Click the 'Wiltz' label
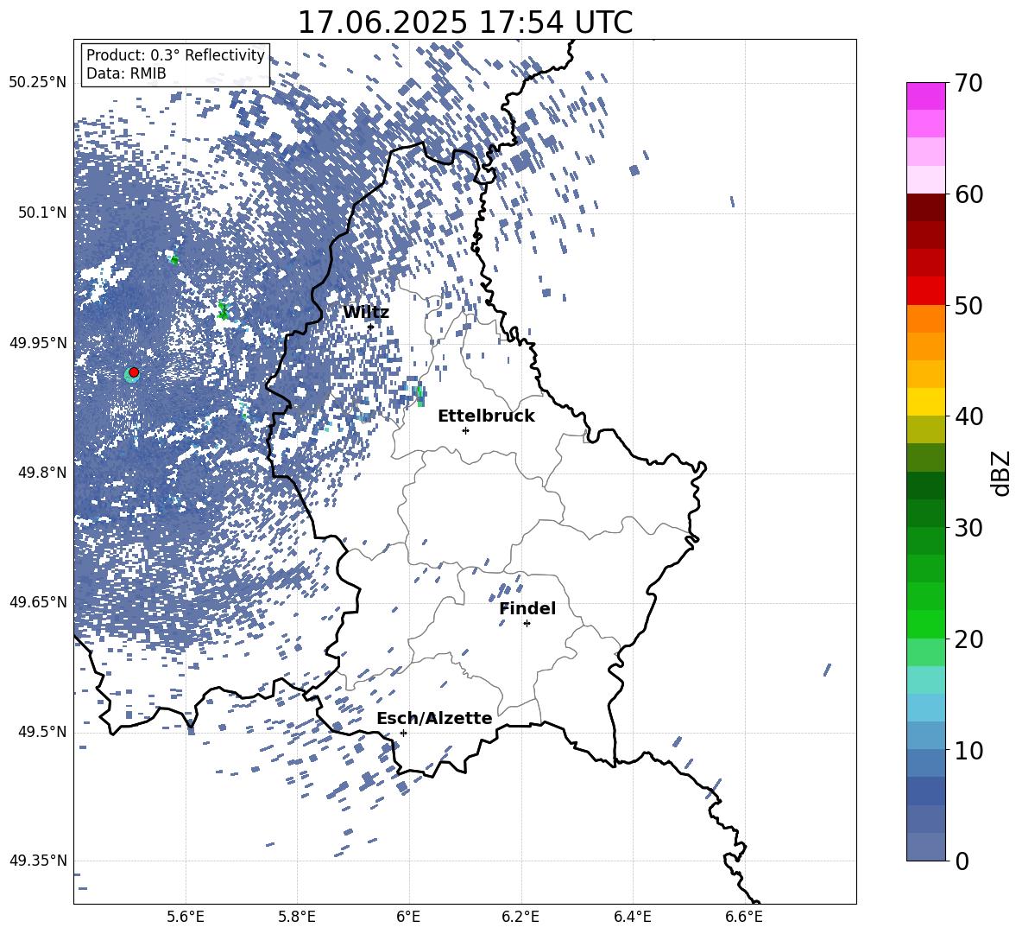 click(366, 313)
